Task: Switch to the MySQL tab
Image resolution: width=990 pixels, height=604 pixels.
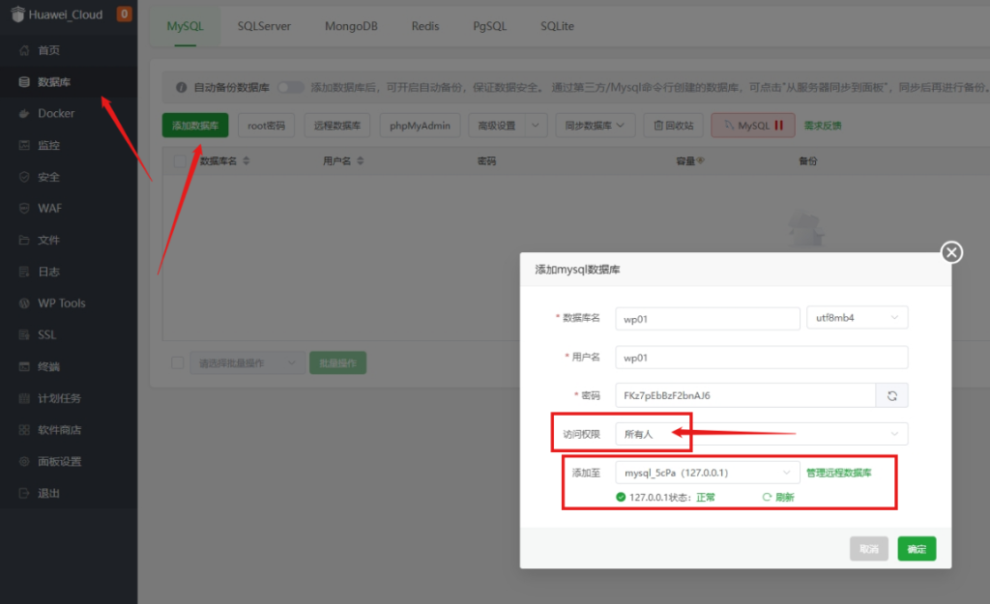Action: tap(185, 26)
